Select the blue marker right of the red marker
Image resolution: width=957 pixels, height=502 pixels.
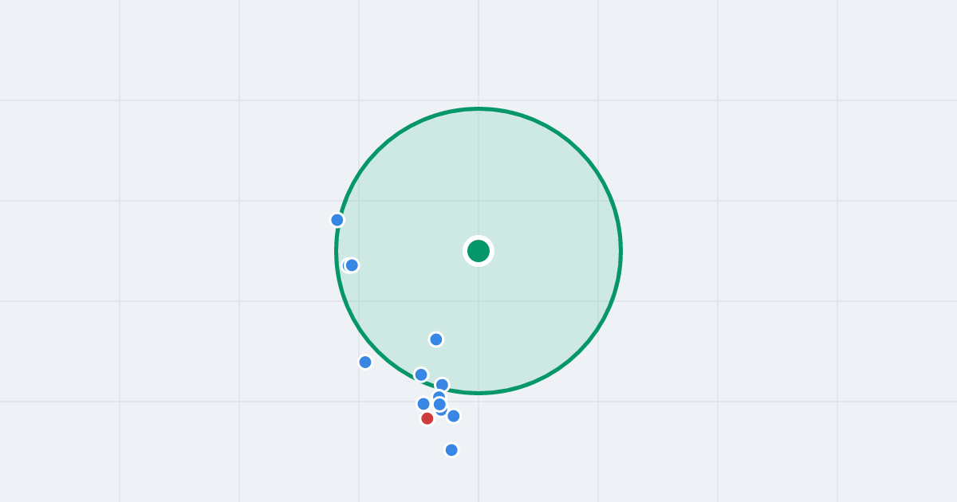(x=454, y=416)
